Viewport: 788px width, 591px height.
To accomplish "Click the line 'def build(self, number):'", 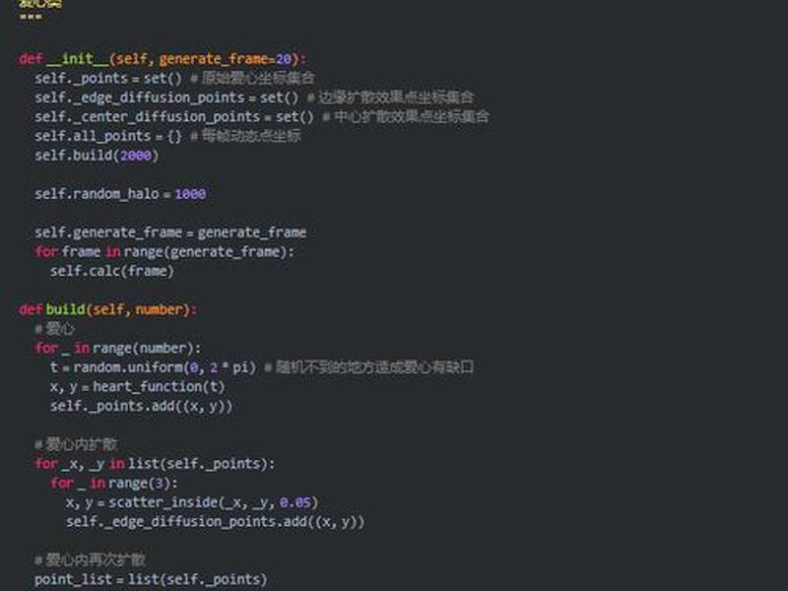I will click(x=108, y=309).
